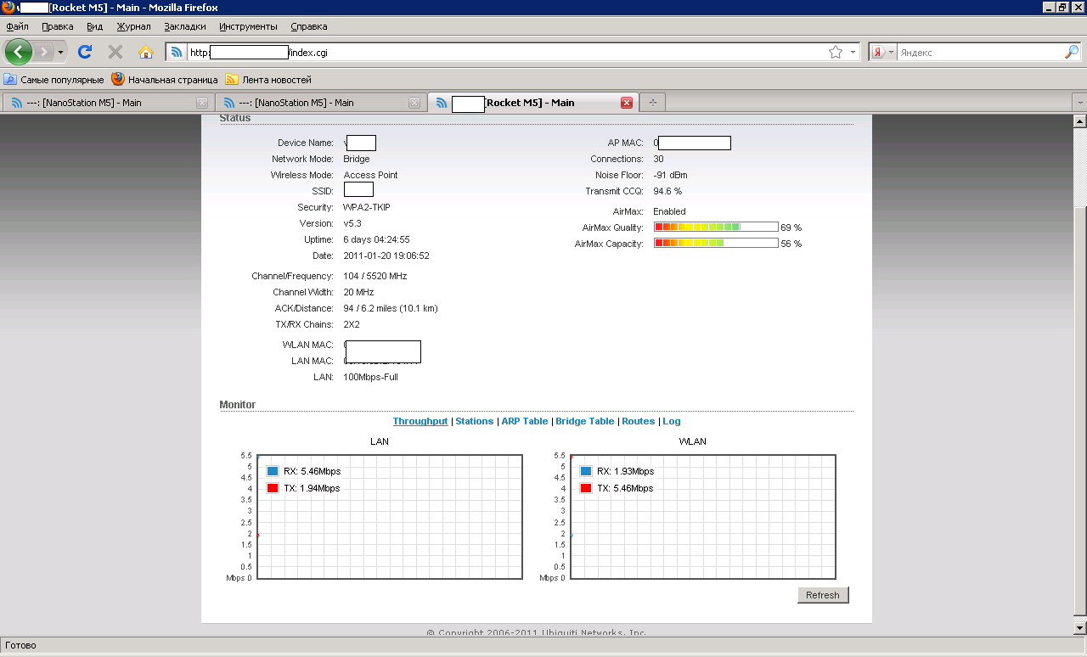This screenshot has height=657, width=1087.
Task: Open the Самые популярные bookmarks folder
Action: point(54,80)
